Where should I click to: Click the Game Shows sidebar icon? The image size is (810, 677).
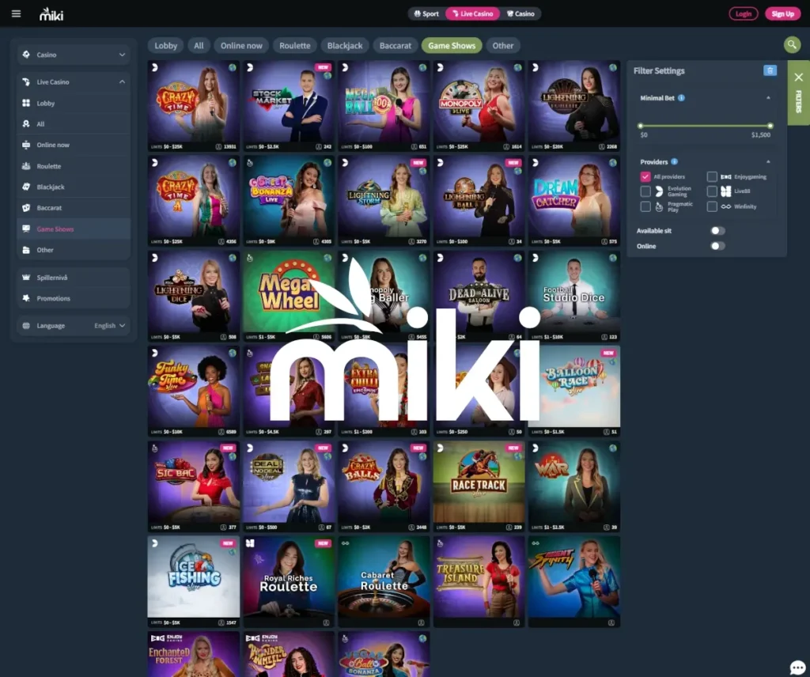click(x=26, y=229)
